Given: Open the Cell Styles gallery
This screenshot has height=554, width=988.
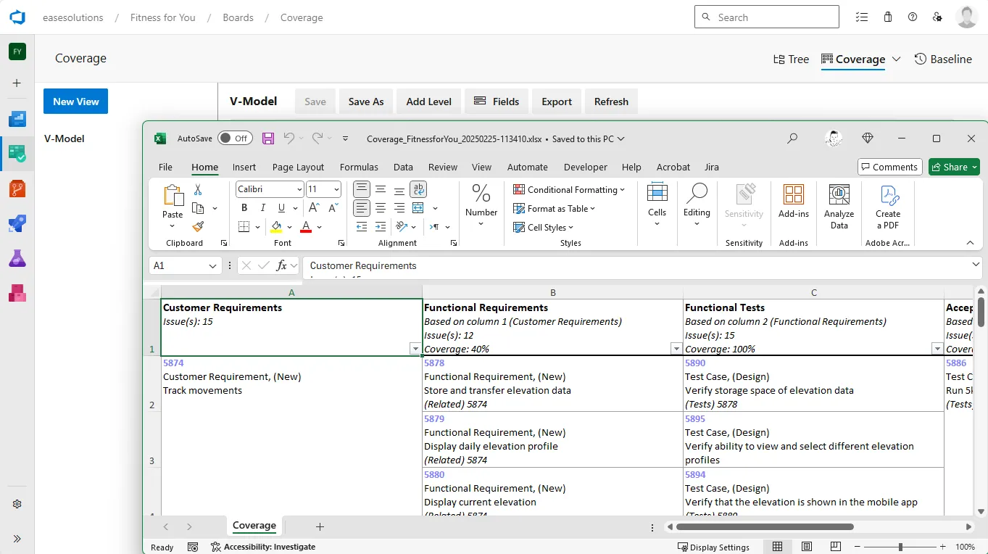Looking at the screenshot, I should 543,227.
